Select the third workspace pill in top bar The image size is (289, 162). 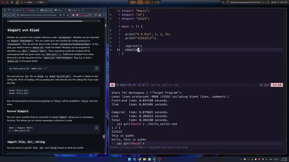[x=147, y=2]
